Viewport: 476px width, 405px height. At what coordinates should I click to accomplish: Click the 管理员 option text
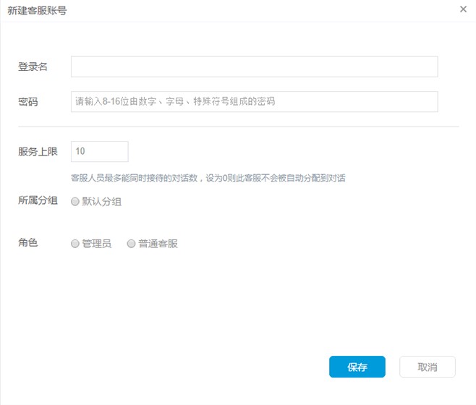click(96, 244)
